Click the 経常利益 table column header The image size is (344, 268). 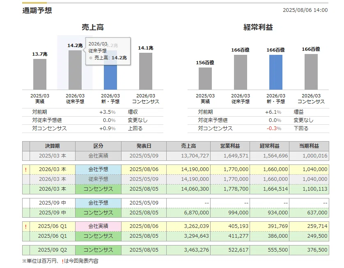tap(270, 146)
